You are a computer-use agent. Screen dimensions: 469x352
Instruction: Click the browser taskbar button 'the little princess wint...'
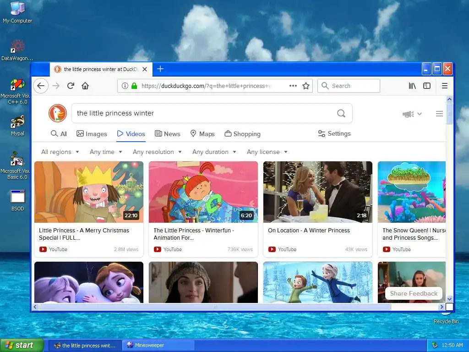(85, 346)
